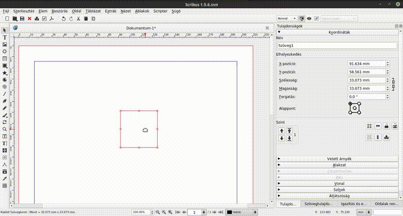Click the Save document icon
This screenshot has width=403, height=216.
click(x=22, y=19)
